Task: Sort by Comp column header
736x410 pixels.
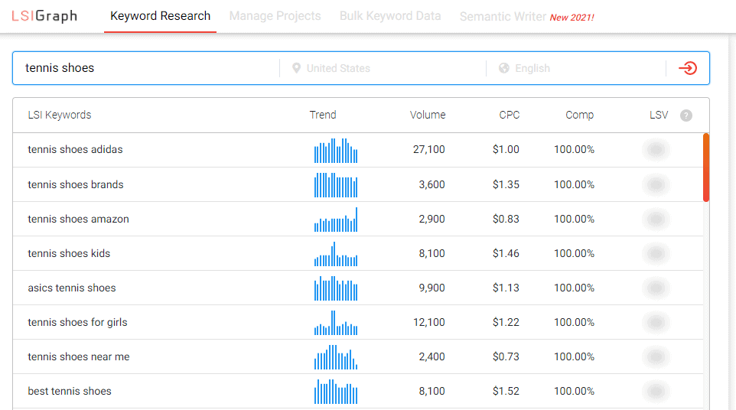Action: click(580, 115)
